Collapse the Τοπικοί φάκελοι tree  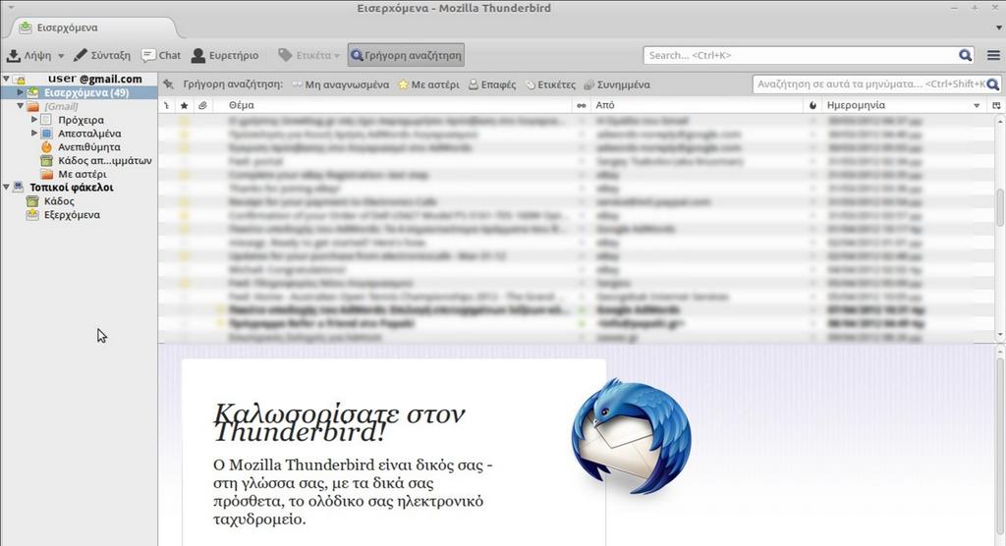click(x=6, y=187)
